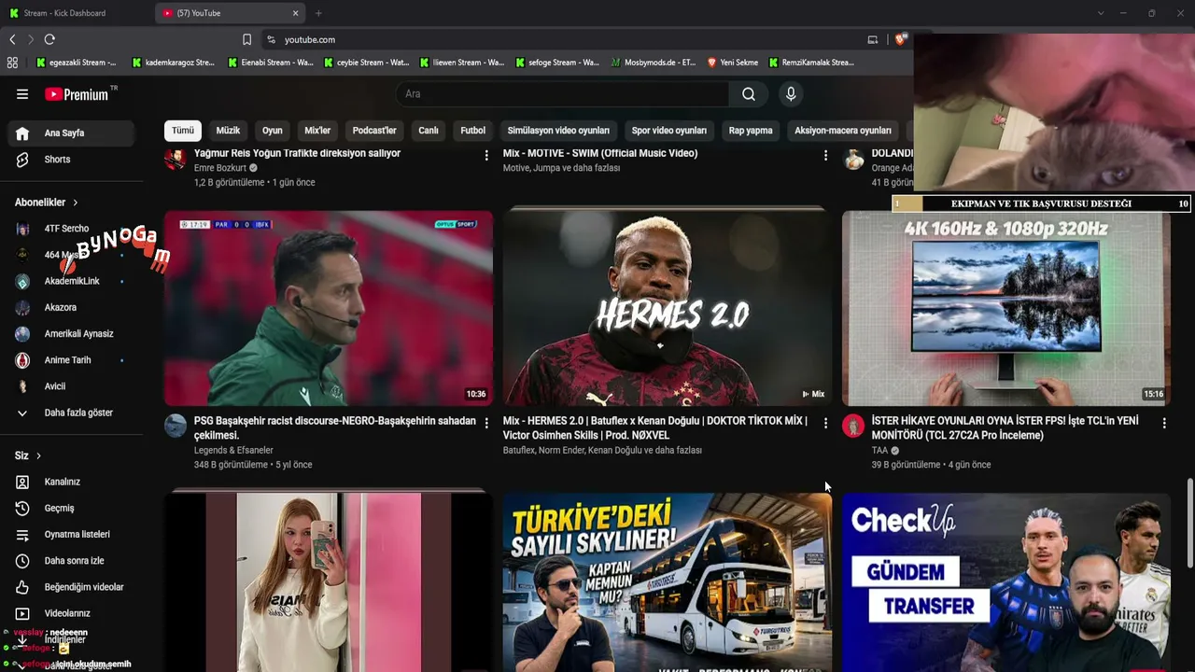Select the Tümü filter chip

(x=183, y=131)
